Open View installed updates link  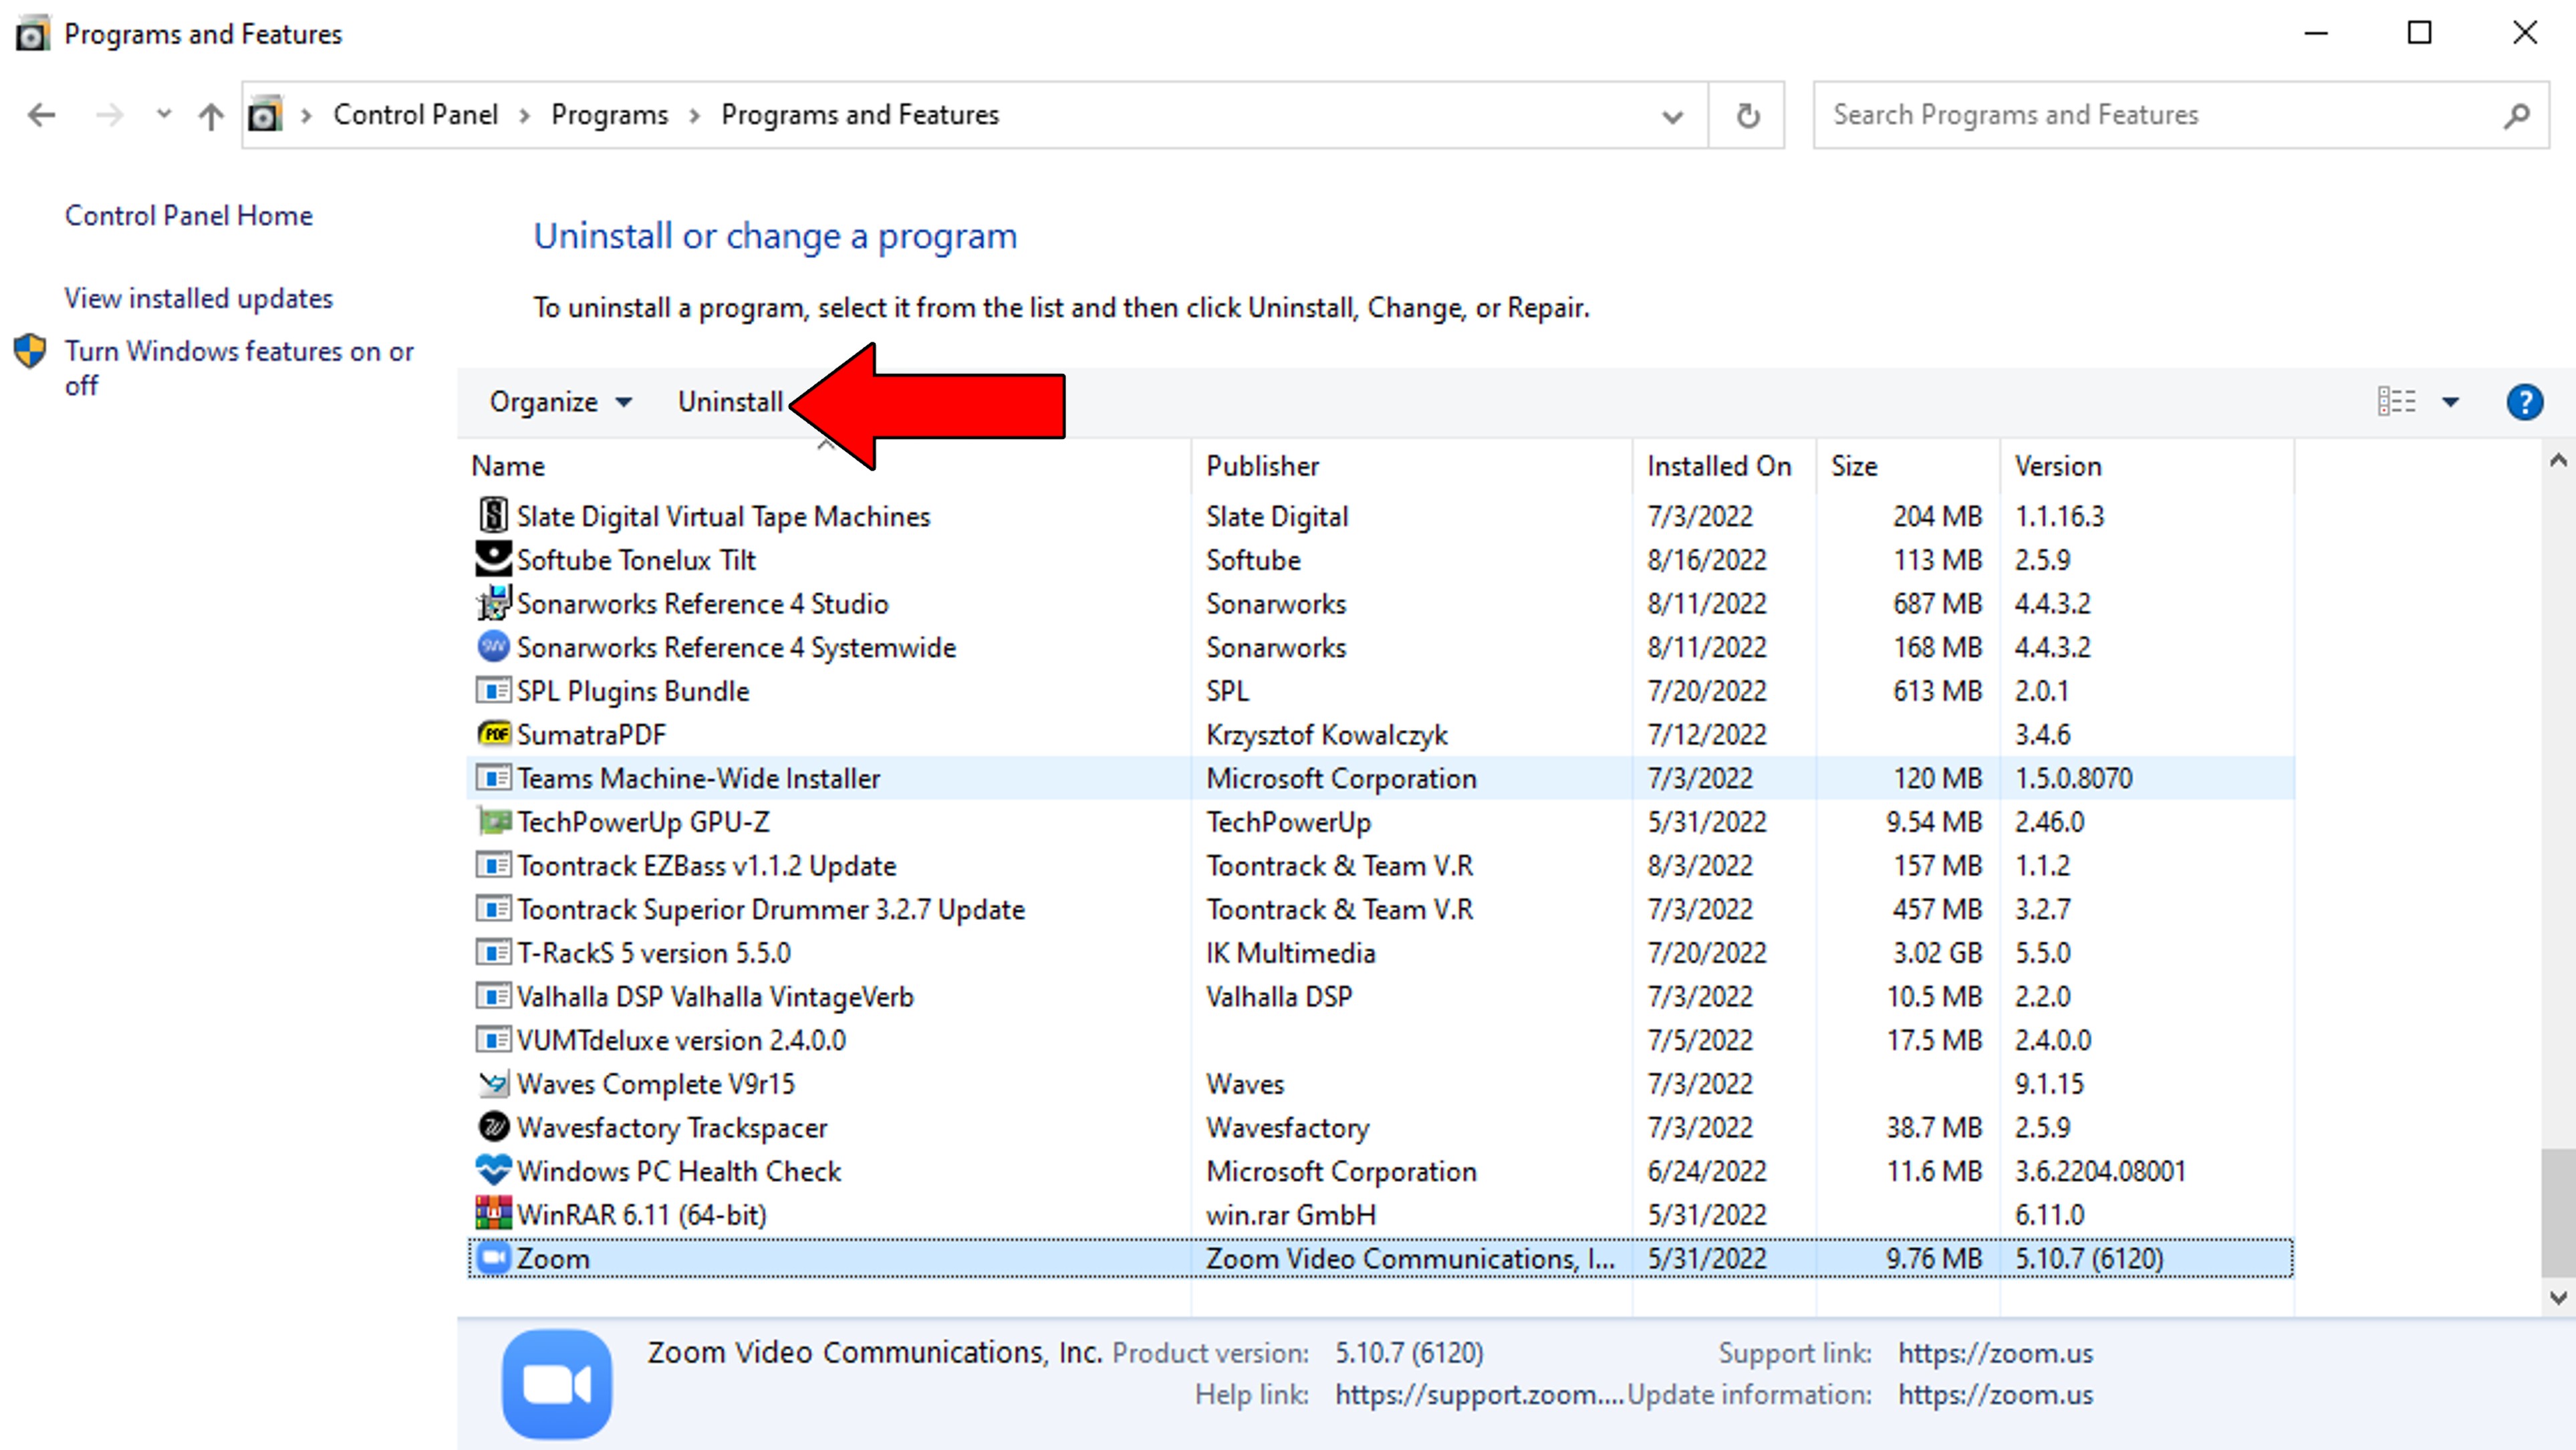pyautogui.click(x=198, y=298)
